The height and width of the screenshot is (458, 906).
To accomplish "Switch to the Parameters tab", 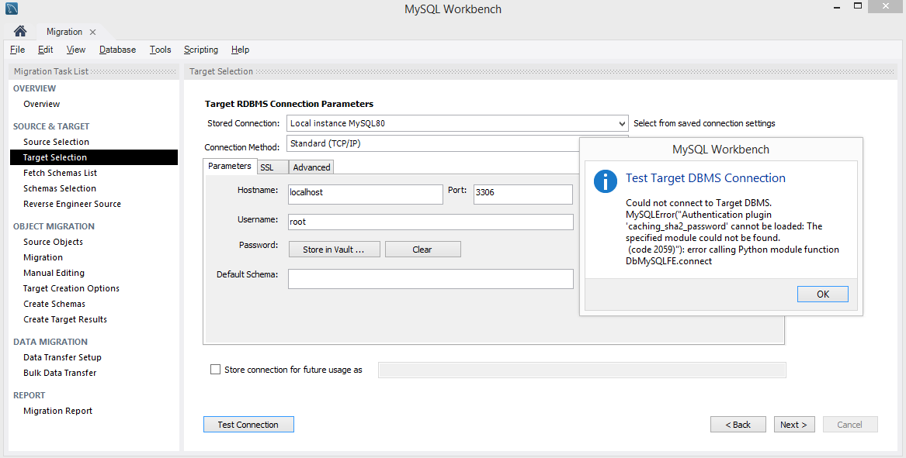I will [x=229, y=166].
